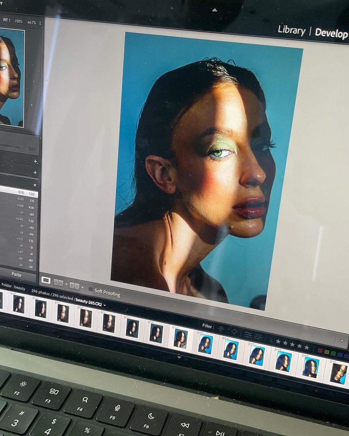Click the Y|Y before-and-after view icon
Screen dimensions: 349x436
pyautogui.click(x=74, y=286)
